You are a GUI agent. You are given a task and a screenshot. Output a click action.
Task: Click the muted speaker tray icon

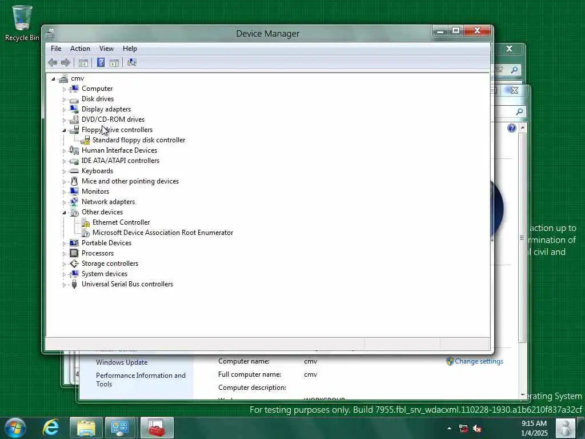coord(476,429)
